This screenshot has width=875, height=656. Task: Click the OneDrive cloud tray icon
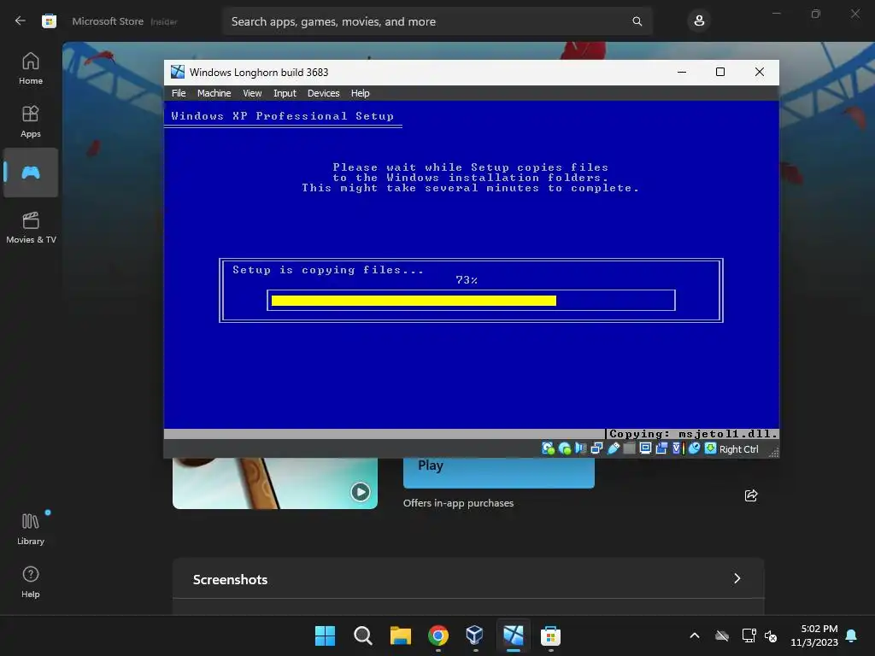(x=722, y=635)
